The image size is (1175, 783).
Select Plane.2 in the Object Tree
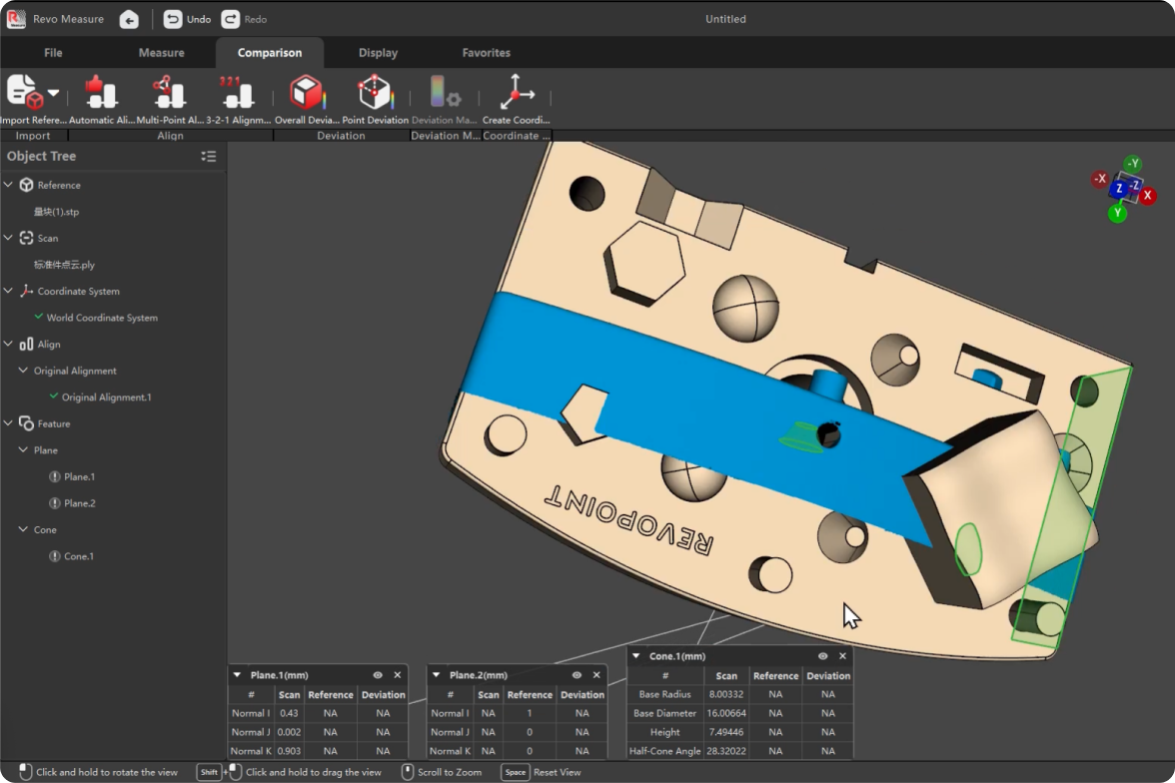click(80, 502)
